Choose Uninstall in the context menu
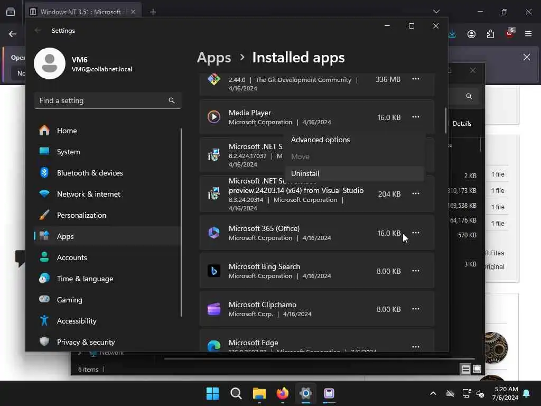Screen dimensions: 541x406 pos(355,173)
